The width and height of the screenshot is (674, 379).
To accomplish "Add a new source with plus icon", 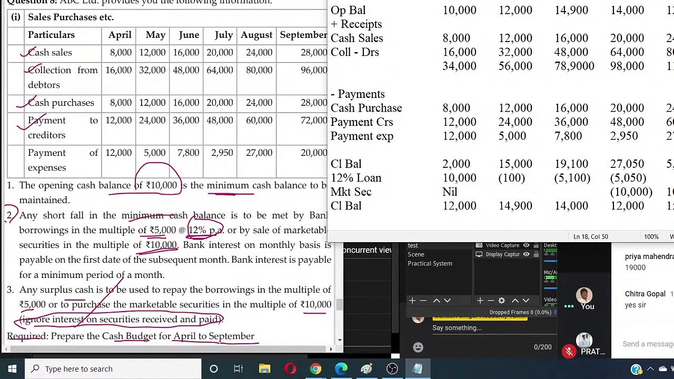I will click(480, 301).
